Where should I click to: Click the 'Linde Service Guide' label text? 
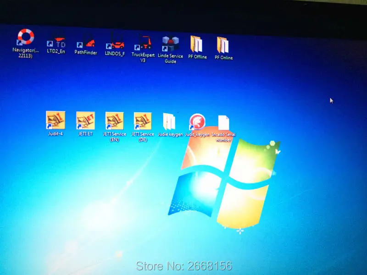point(170,59)
